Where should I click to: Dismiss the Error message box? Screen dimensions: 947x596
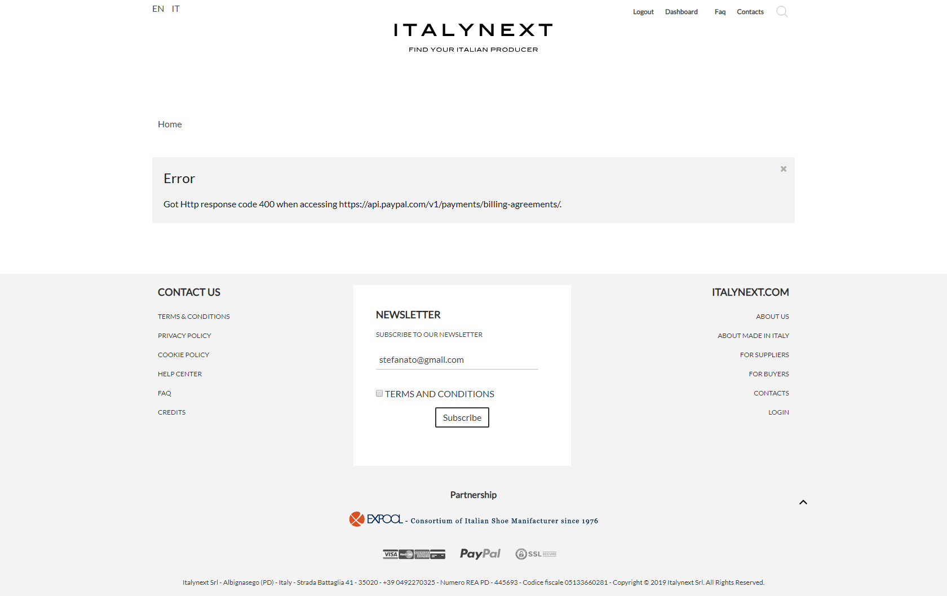[x=784, y=169]
